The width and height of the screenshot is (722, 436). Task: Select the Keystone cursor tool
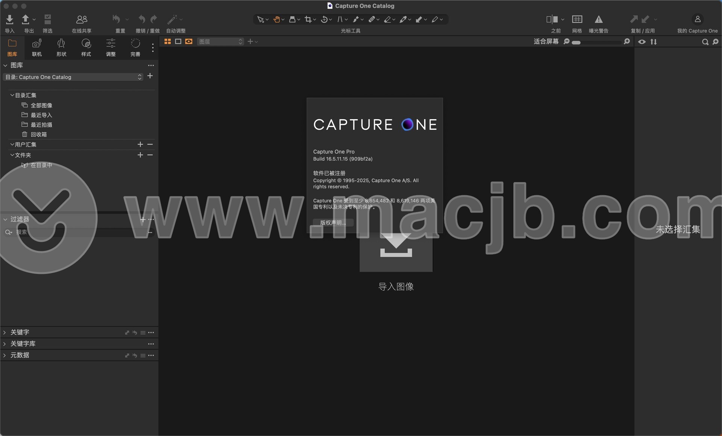click(x=340, y=19)
